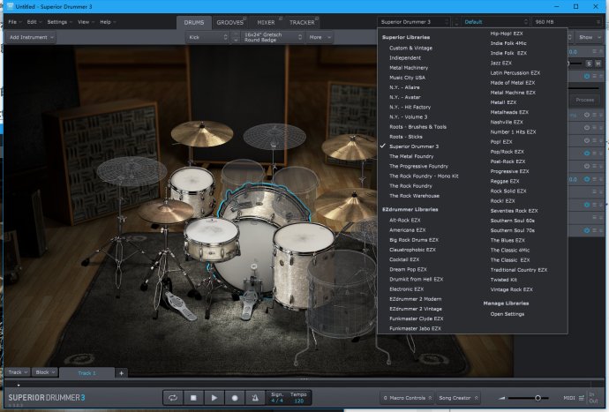Viewport: 609px width, 412px height.
Task: Choose Latin Percussion EZX library
Action: click(515, 72)
